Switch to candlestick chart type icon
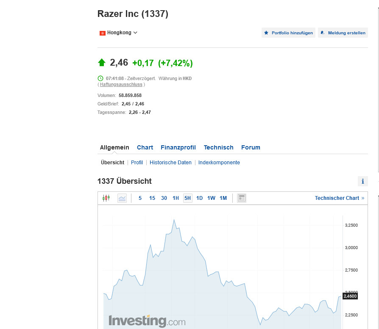The width and height of the screenshot is (379, 329). point(106,198)
